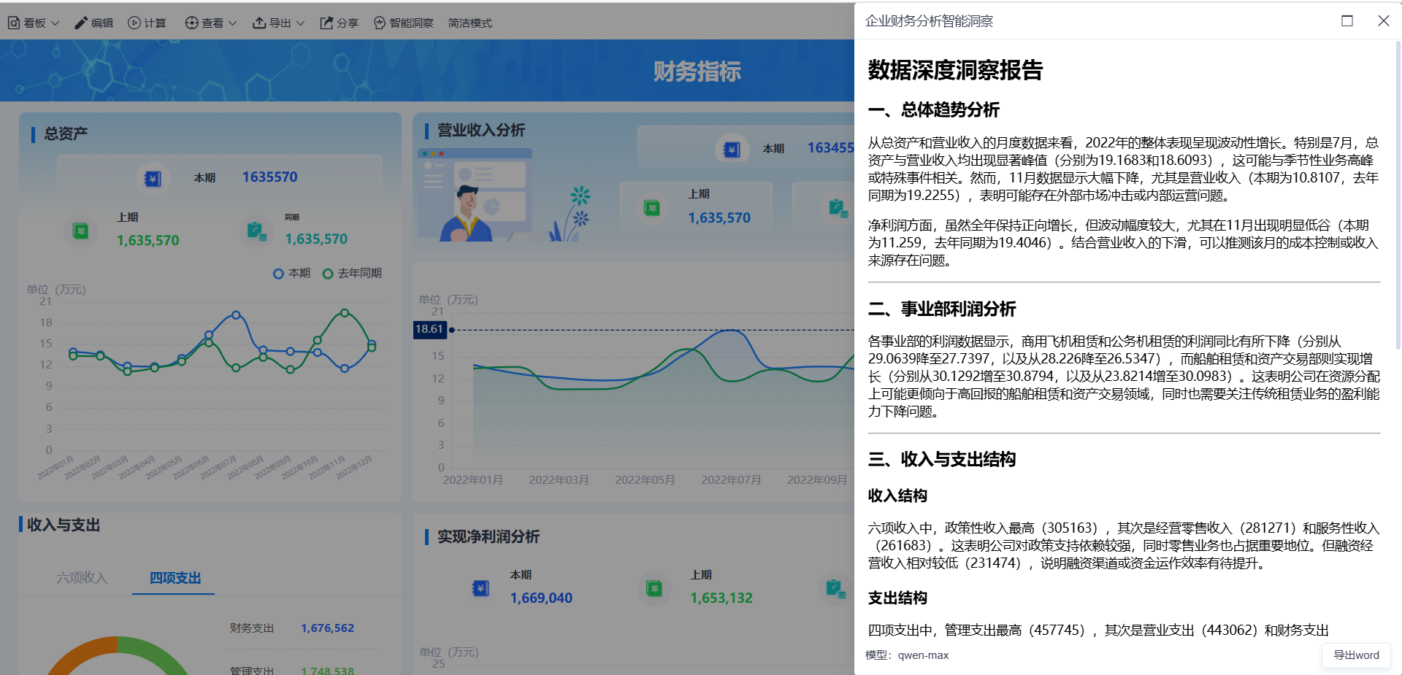Select the 编辑 edit pencil icon

point(82,23)
